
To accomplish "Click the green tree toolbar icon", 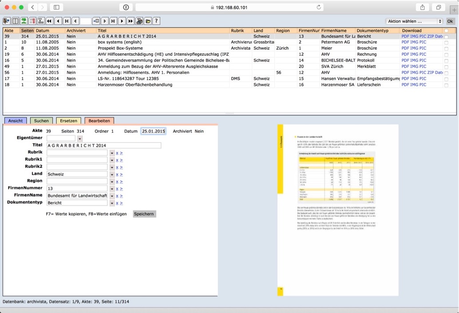I will (x=24, y=21).
